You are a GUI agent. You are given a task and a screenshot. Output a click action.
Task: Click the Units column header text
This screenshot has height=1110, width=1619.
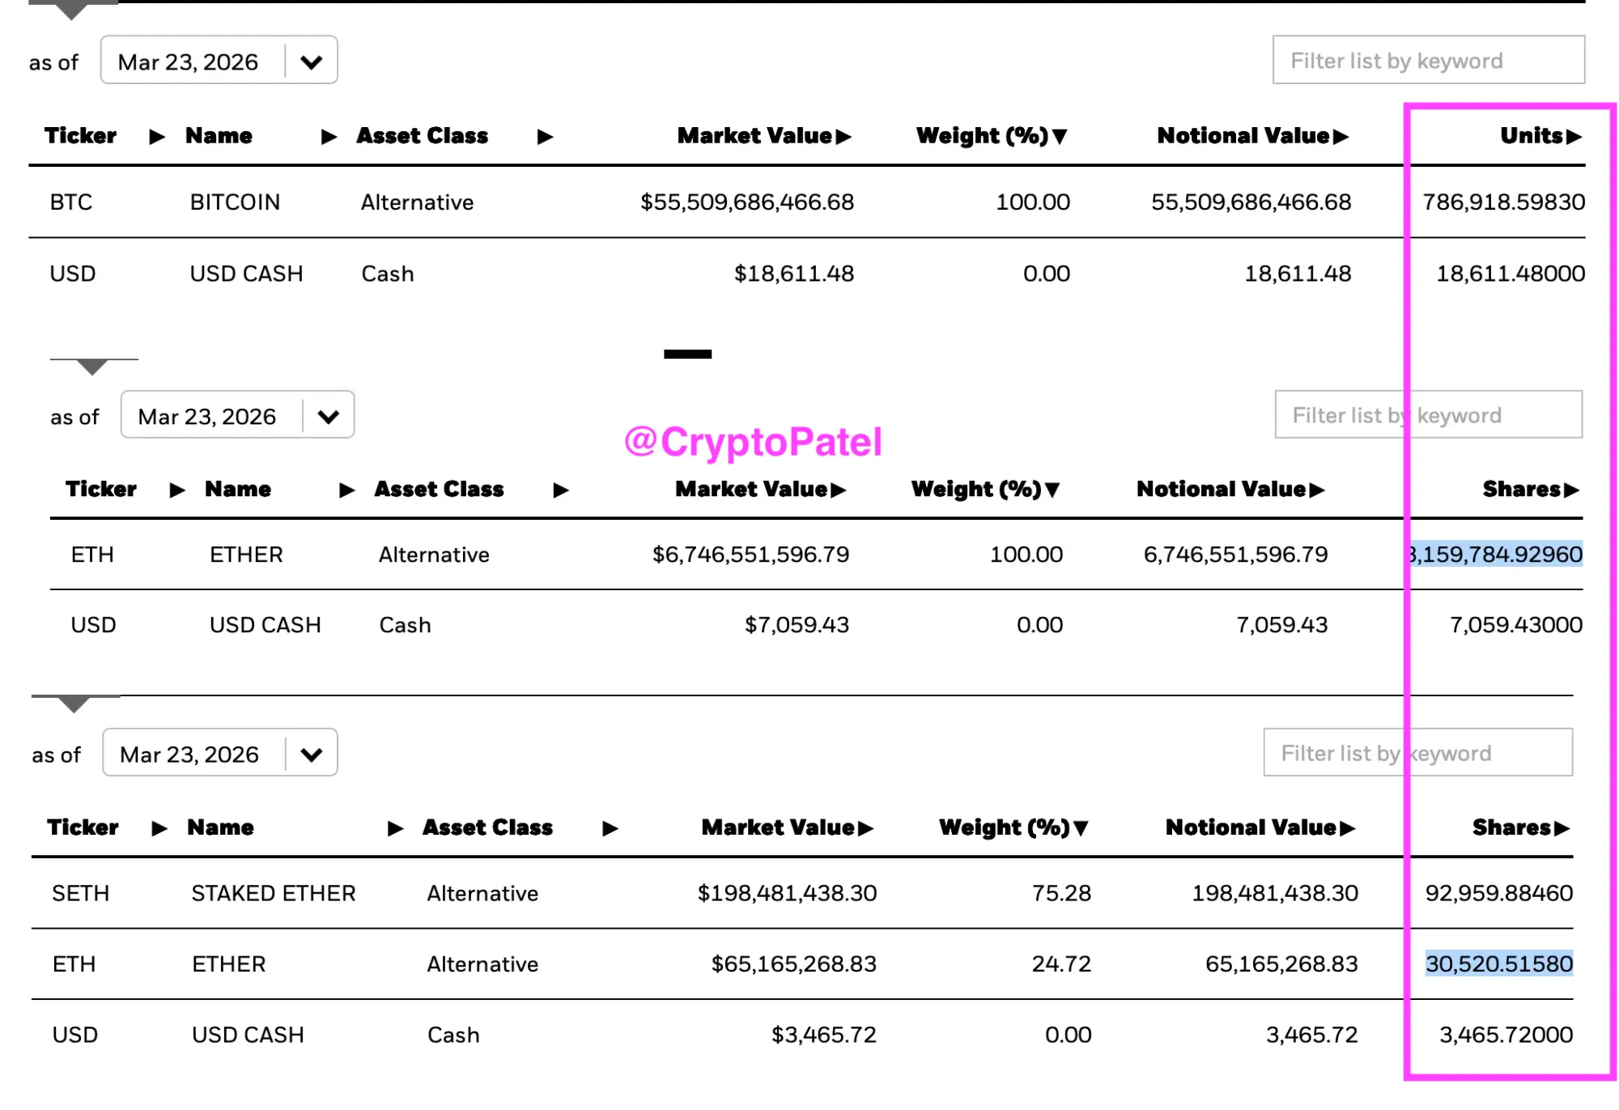[1531, 136]
